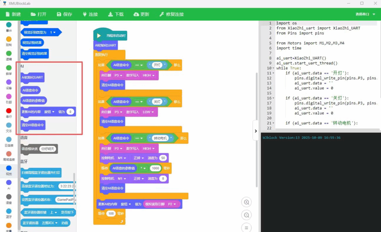
Task: Click 连接 to connect the device
Action: [x=90, y=14]
